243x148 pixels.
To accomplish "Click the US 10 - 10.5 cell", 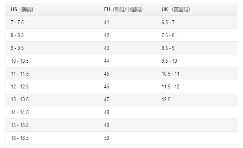I will click(x=20, y=61).
